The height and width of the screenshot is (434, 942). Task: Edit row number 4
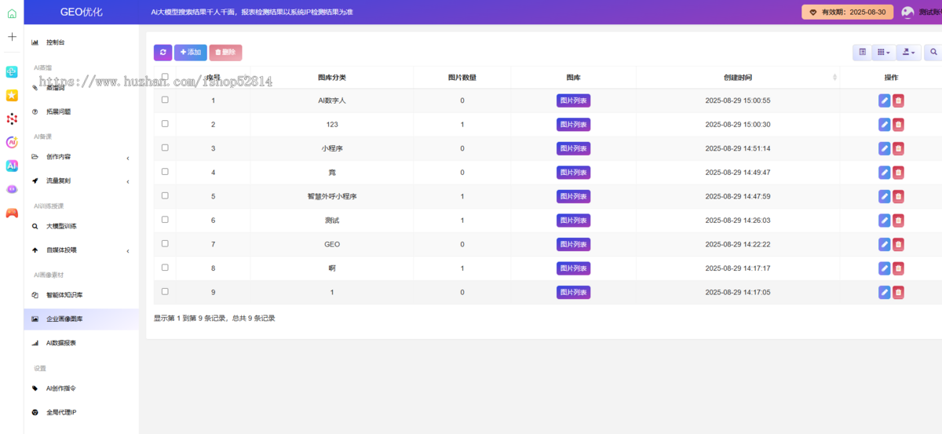885,173
